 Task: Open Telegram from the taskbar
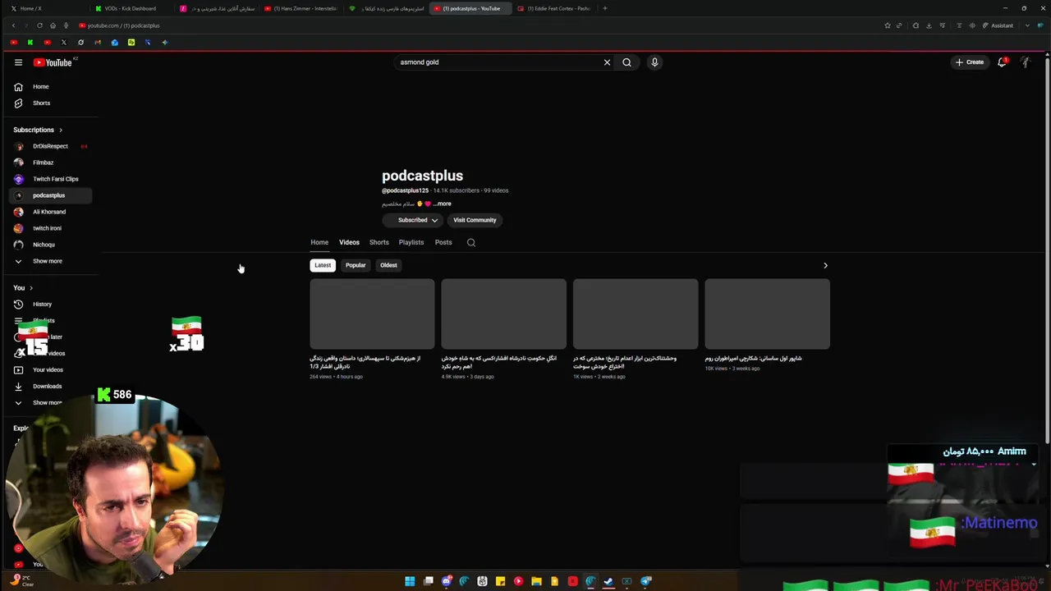point(645,581)
